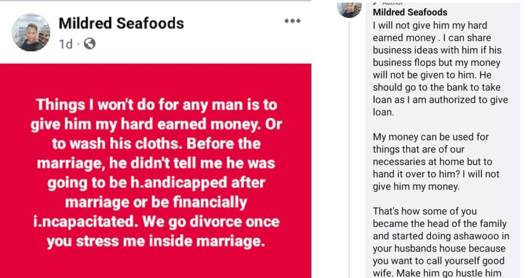This screenshot has width=530, height=278.
Task: Click comment line 'should go to the bank to take'
Action: coord(436,87)
